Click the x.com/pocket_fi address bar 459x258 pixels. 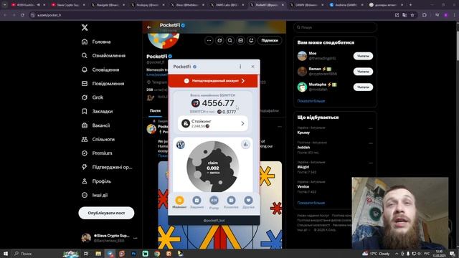(x=49, y=15)
